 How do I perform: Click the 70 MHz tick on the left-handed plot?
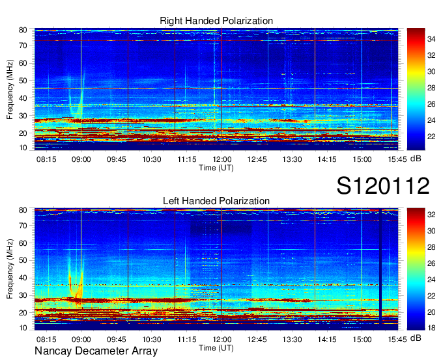click(x=23, y=226)
